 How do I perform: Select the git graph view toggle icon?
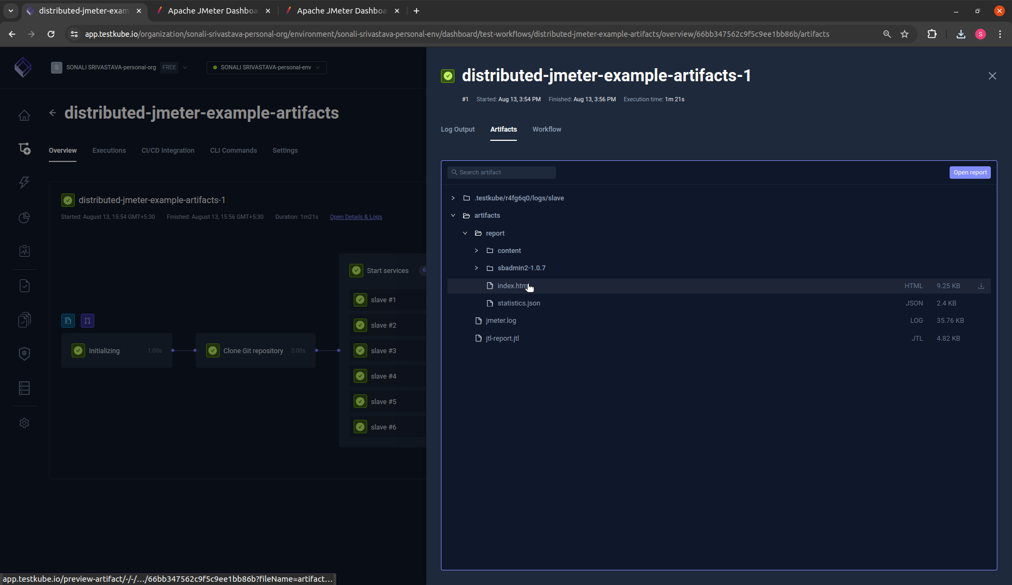pos(87,321)
